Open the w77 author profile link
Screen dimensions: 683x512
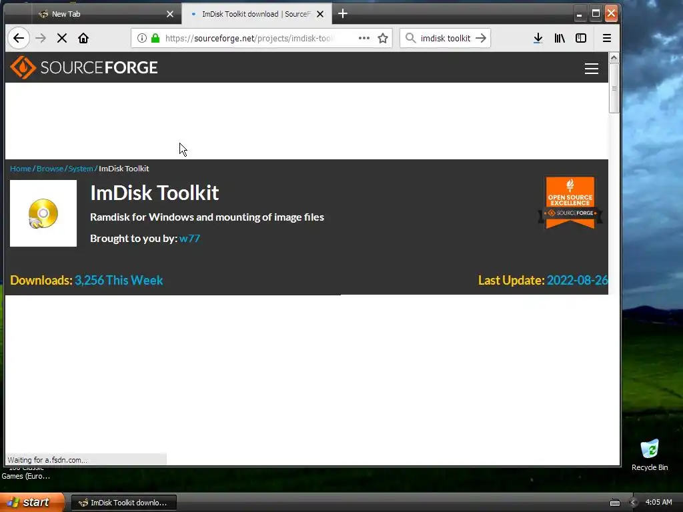pyautogui.click(x=189, y=239)
